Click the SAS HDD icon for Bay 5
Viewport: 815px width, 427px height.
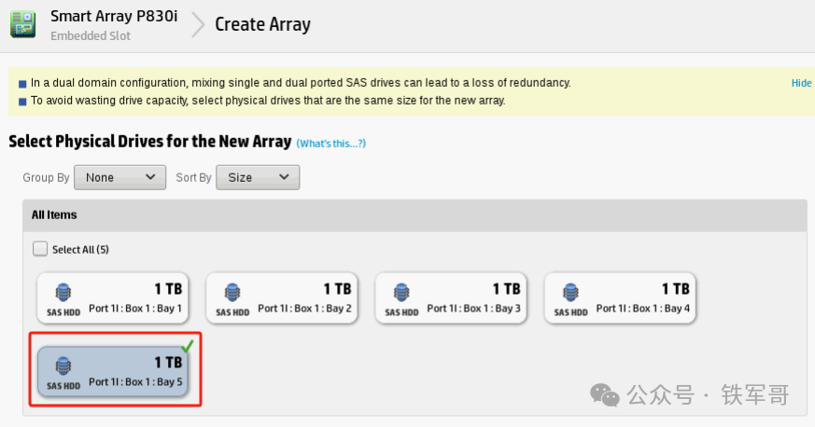point(63,366)
